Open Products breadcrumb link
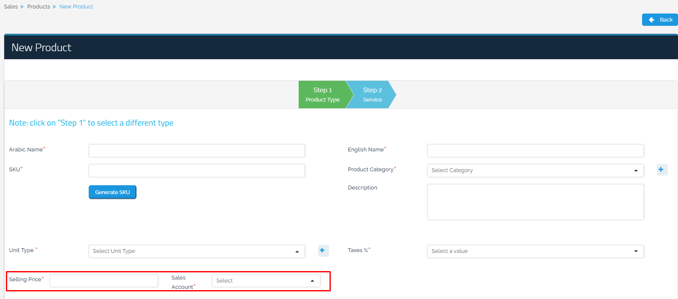Image resolution: width=678 pixels, height=299 pixels. click(x=38, y=7)
